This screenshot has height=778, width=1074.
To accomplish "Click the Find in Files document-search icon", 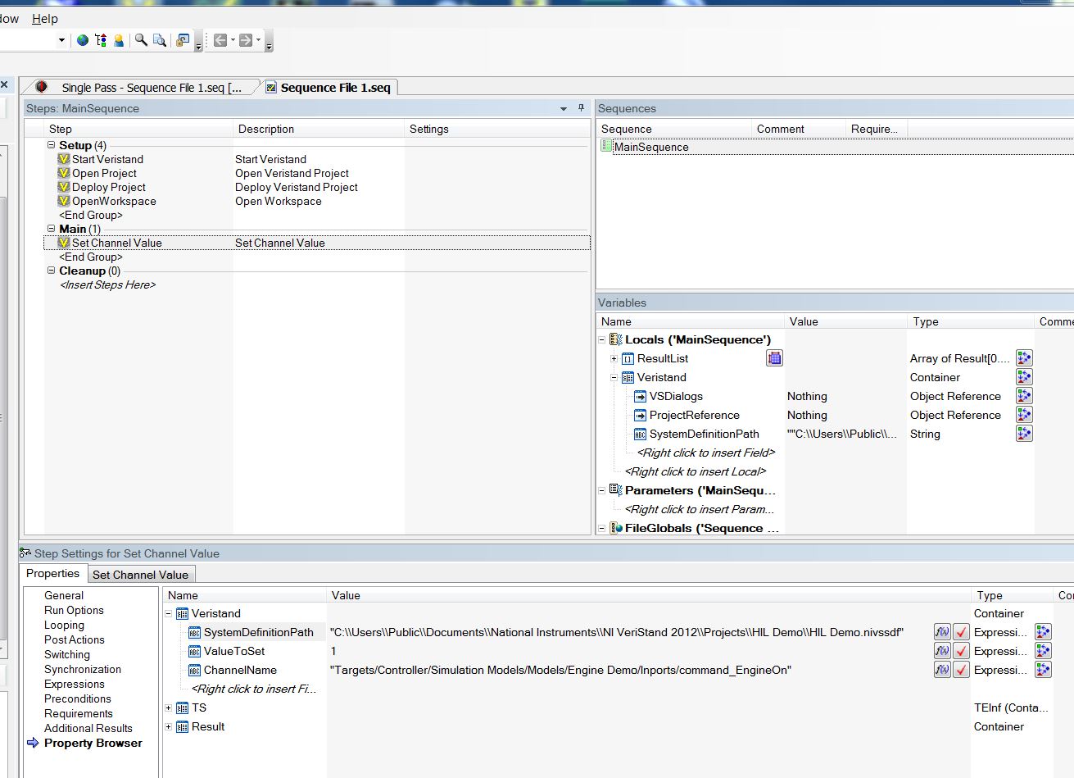I will (160, 40).
